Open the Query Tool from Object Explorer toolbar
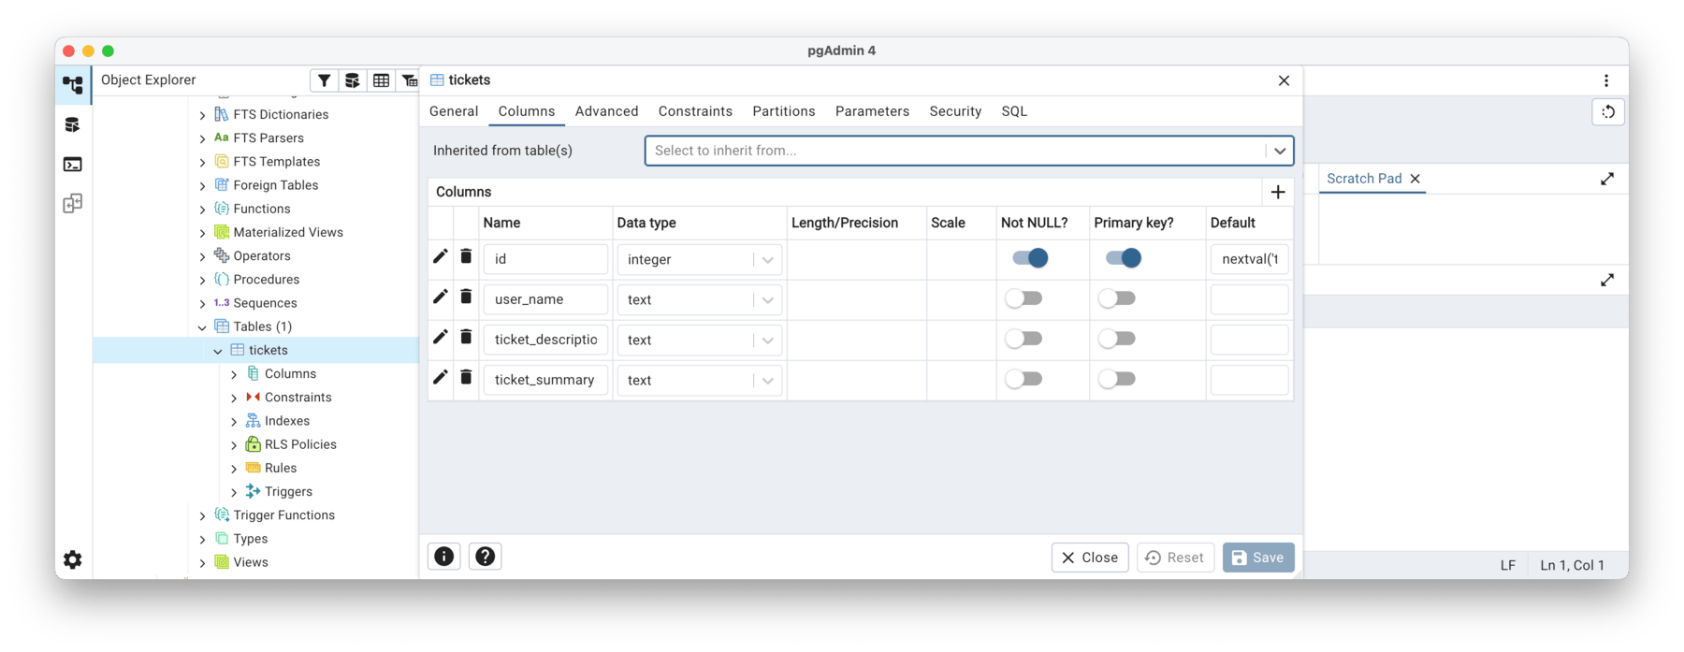The image size is (1684, 652). point(352,80)
